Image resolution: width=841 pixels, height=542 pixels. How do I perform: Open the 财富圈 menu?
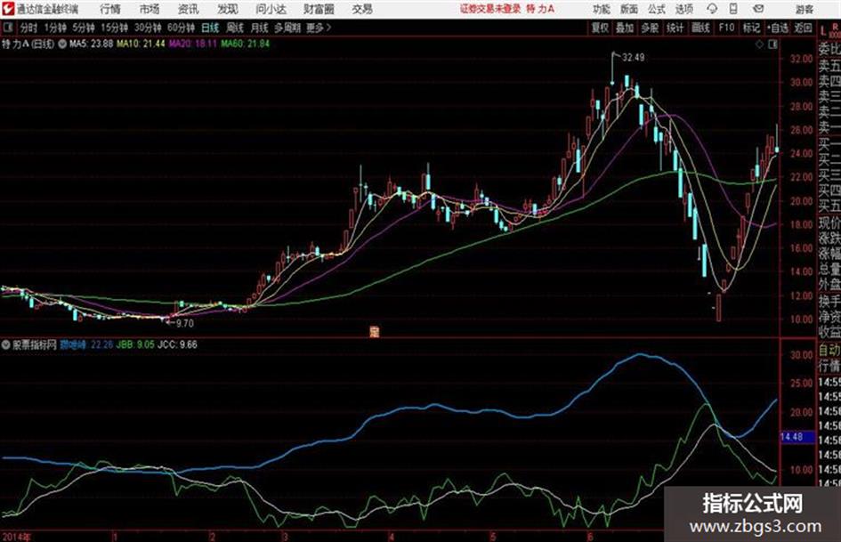click(319, 9)
